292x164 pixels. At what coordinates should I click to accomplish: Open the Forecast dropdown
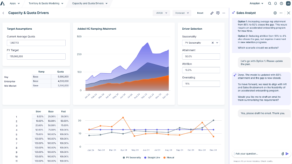coord(182,13)
